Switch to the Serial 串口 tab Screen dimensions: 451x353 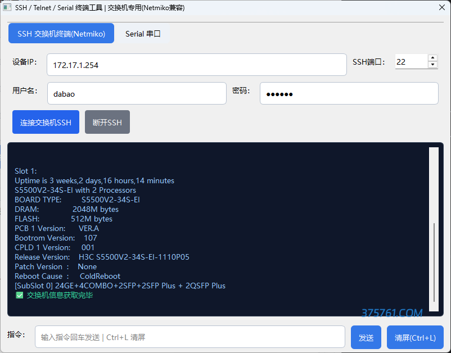(143, 34)
